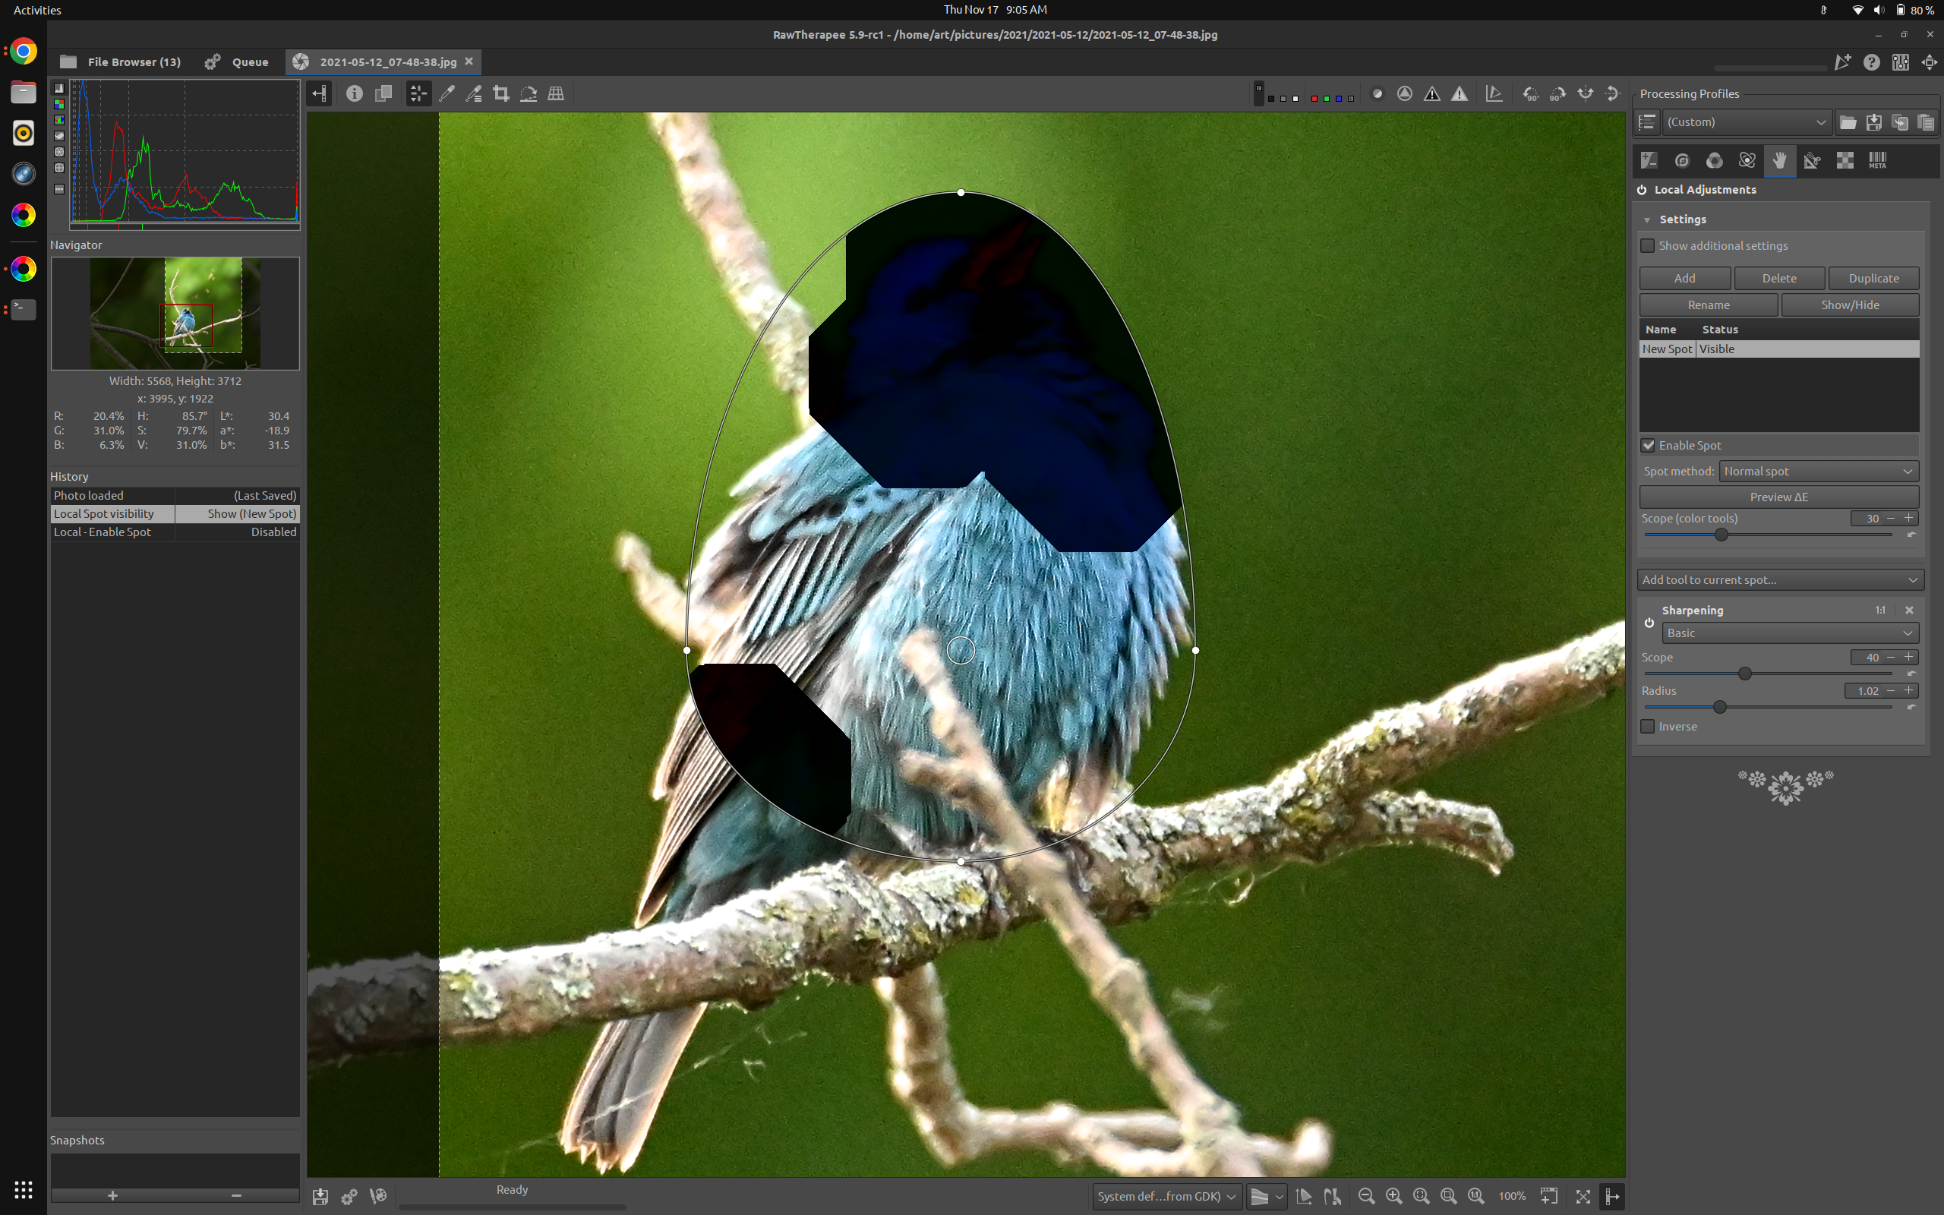Viewport: 1944px width, 1215px height.
Task: Select the Crop tool in toolbar
Action: click(x=501, y=94)
